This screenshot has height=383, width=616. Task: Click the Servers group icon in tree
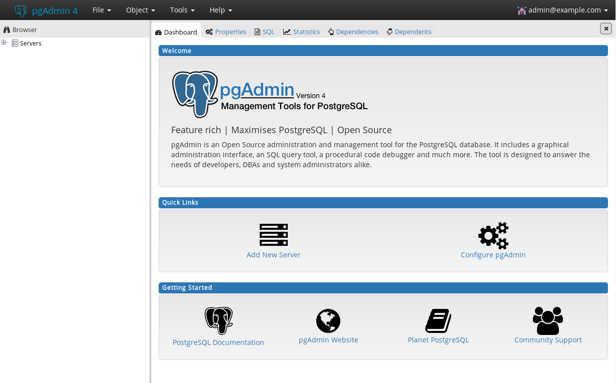[15, 43]
